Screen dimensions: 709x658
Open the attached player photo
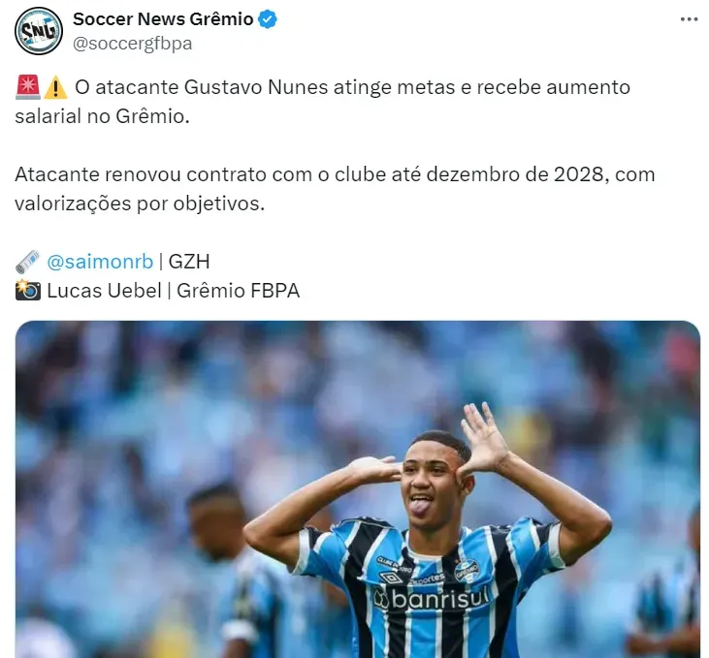pyautogui.click(x=358, y=489)
